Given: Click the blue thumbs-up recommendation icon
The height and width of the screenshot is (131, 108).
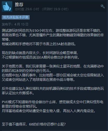Looking at the screenshot, I should coord(7,7).
